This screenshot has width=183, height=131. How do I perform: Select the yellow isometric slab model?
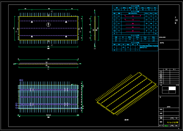pyautogui.click(x=126, y=94)
